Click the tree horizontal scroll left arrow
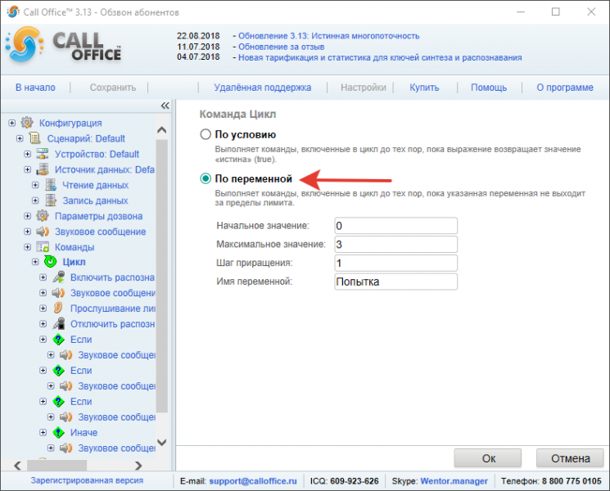The width and height of the screenshot is (610, 491). pos(17,466)
